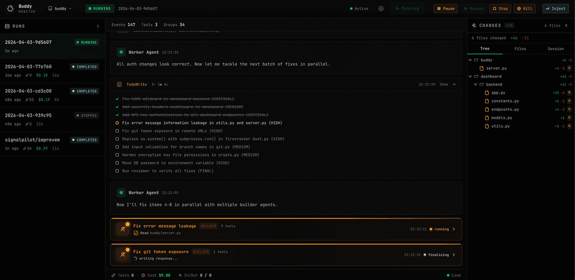Click the endpoints.py file icon
575x280 pixels.
click(487, 109)
